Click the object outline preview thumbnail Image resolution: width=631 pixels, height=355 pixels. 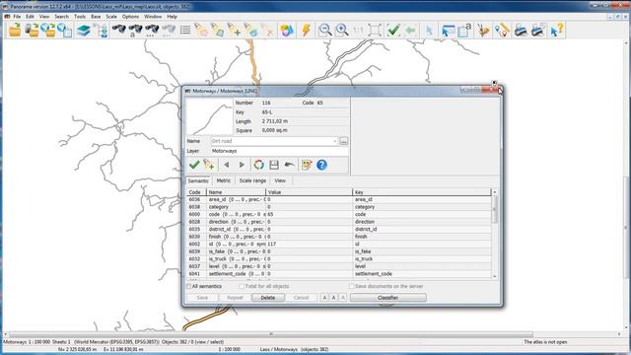click(x=209, y=117)
